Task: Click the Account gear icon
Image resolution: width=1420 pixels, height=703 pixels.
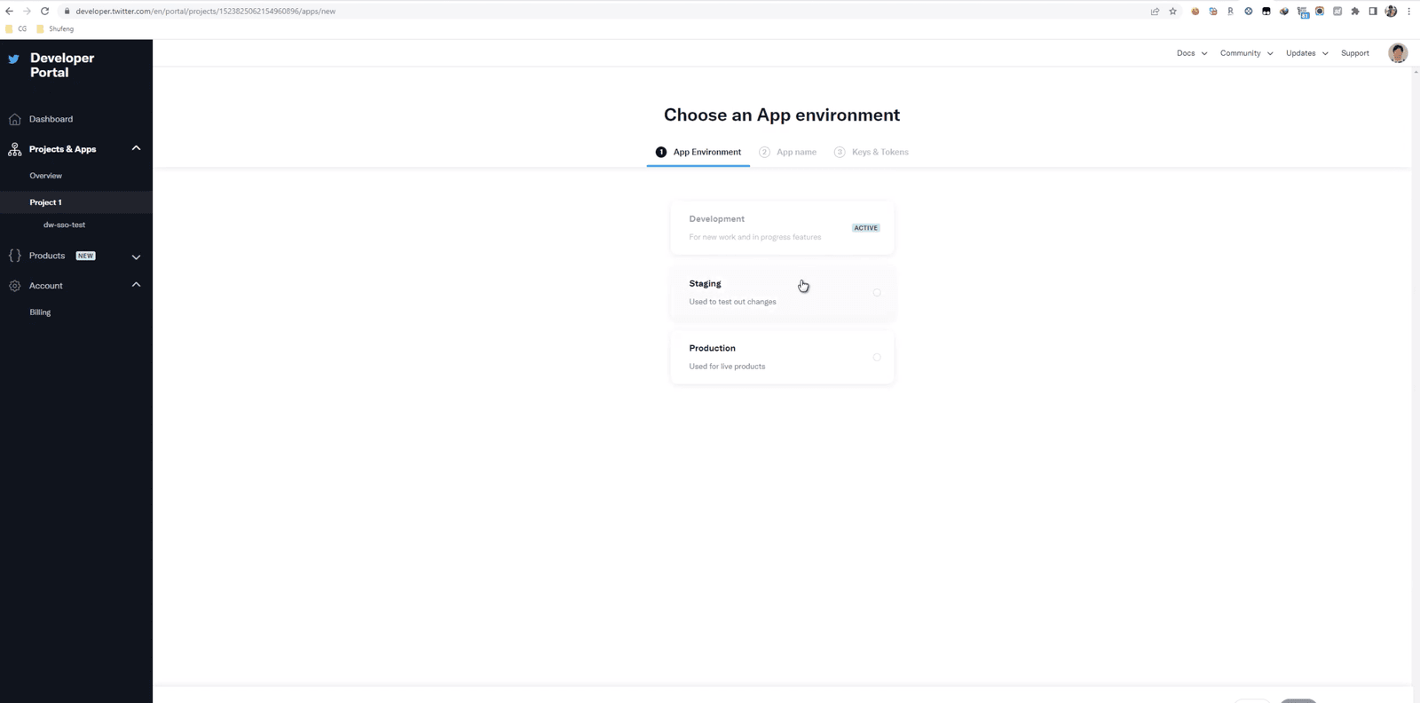Action: pyautogui.click(x=14, y=286)
